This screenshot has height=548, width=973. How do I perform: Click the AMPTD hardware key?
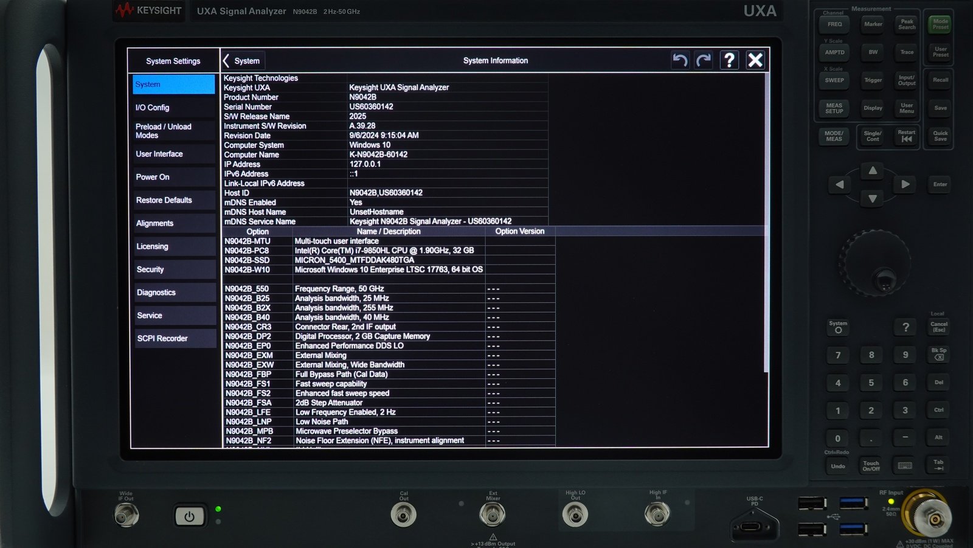(834, 52)
